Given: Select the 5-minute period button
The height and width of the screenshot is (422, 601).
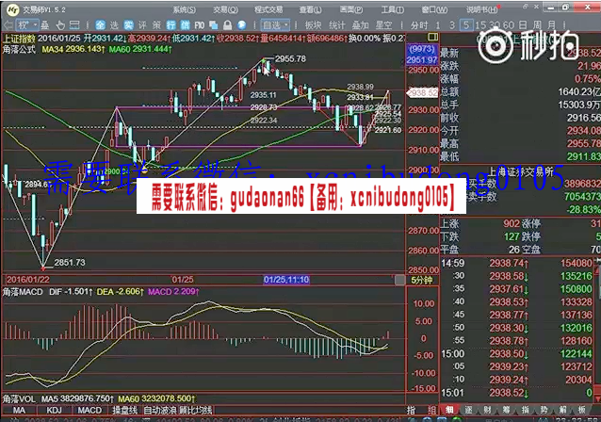Looking at the screenshot, I should pyautogui.click(x=466, y=25).
